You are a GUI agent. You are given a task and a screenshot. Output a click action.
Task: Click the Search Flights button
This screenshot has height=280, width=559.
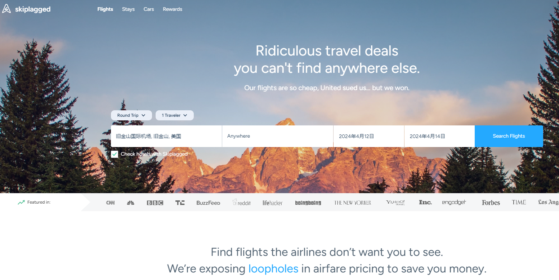509,136
